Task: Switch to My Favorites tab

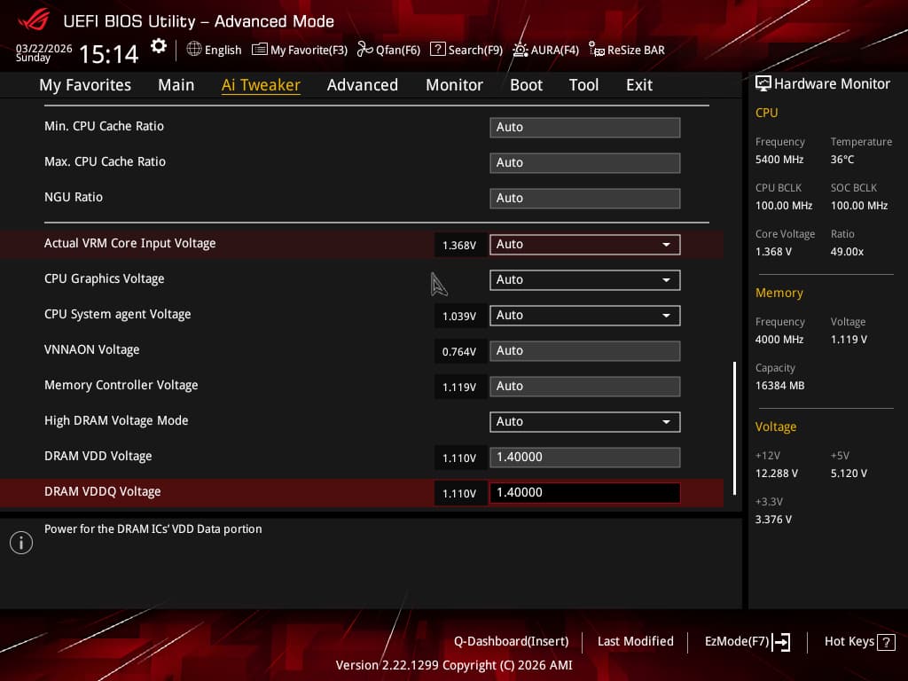Action: 85,85
